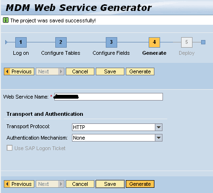Click the bottom Previous button

[x=19, y=184]
